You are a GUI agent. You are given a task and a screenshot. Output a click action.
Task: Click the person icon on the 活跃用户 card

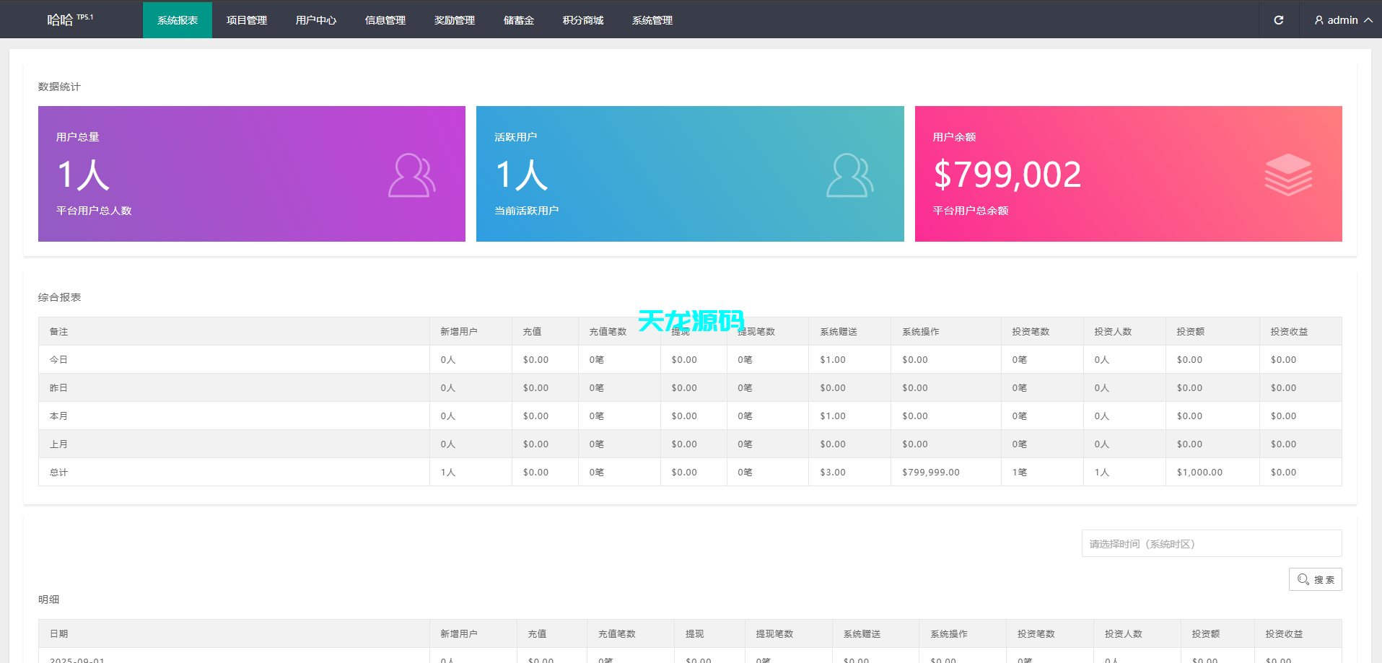pyautogui.click(x=849, y=175)
